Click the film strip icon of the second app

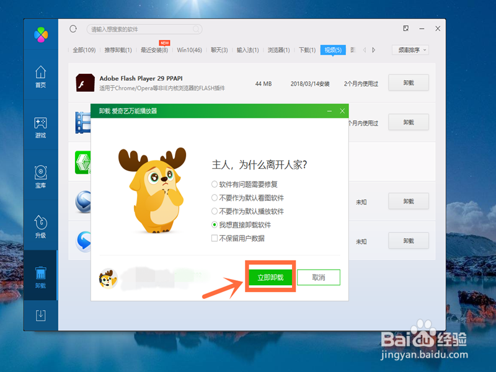83,122
